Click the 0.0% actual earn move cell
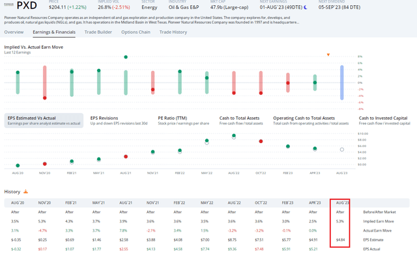Image resolution: width=417 pixels, height=255 pixels. 313,230
